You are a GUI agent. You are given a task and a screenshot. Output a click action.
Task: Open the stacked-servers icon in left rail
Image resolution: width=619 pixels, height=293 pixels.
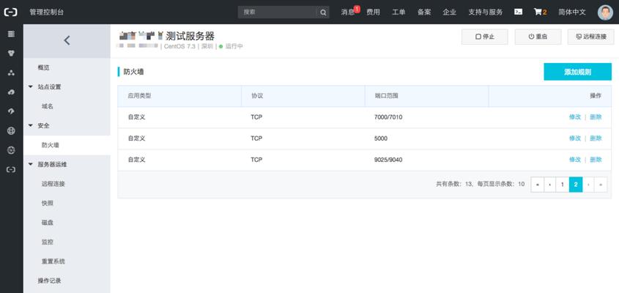[x=12, y=34]
